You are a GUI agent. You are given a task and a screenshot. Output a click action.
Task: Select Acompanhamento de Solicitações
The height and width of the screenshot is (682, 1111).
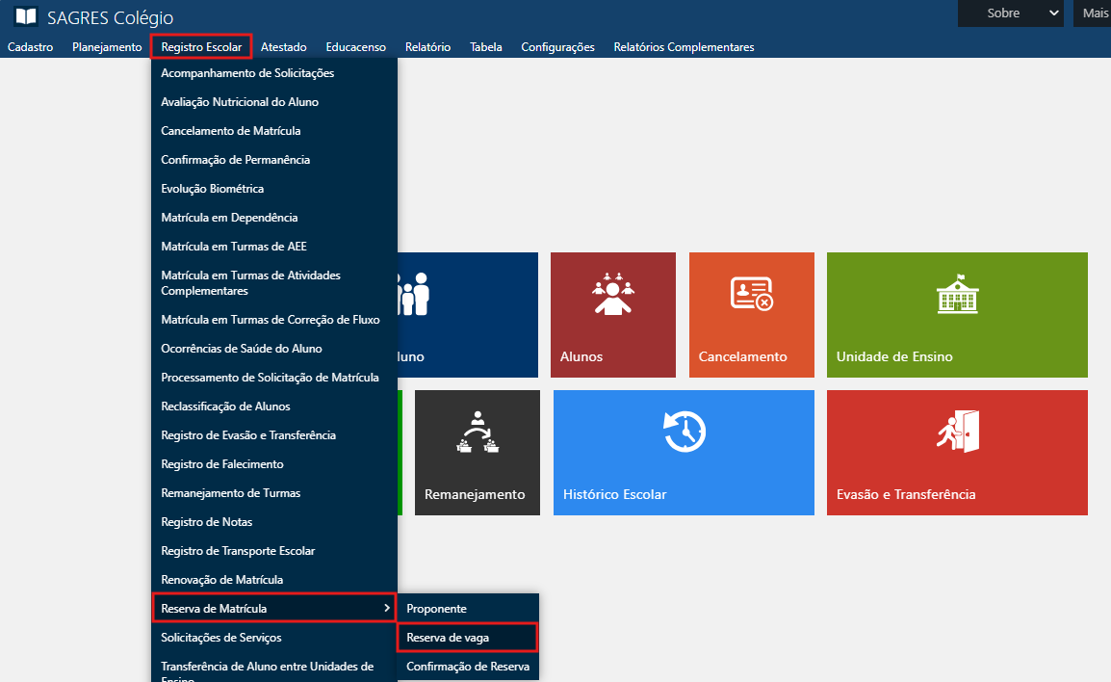[x=274, y=73]
